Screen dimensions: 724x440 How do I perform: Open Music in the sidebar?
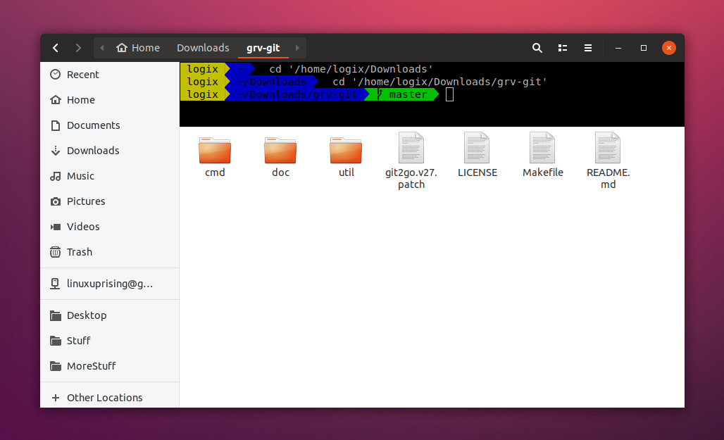(110, 176)
